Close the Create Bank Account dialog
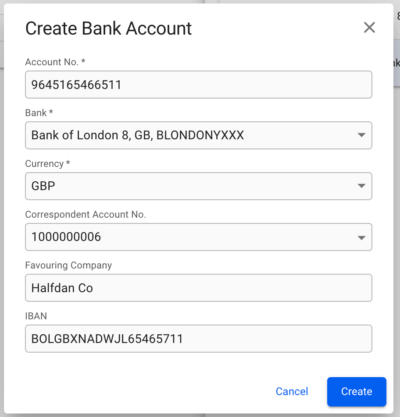The image size is (400, 417). click(369, 28)
